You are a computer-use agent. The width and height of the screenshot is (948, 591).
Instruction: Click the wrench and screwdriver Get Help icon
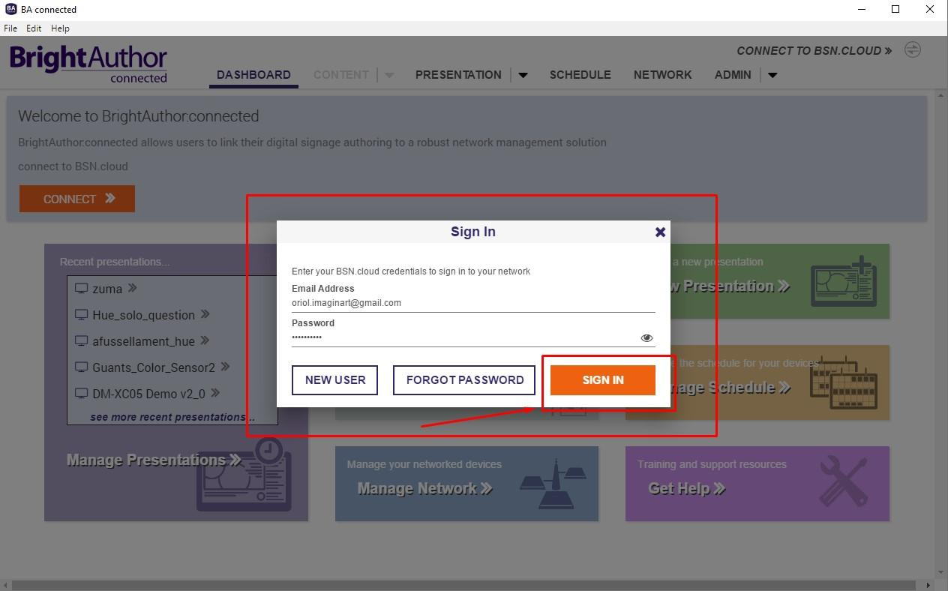(x=844, y=481)
